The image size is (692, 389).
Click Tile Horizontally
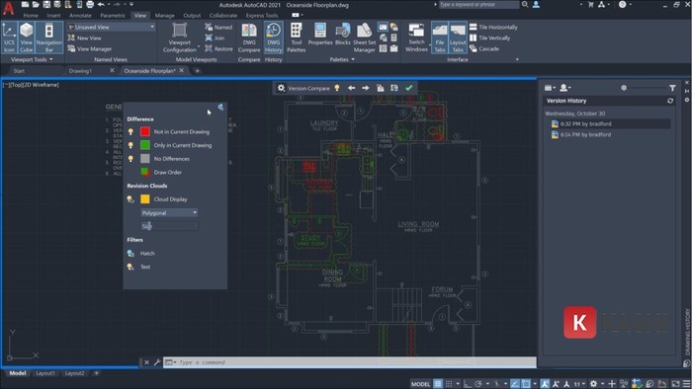click(493, 27)
